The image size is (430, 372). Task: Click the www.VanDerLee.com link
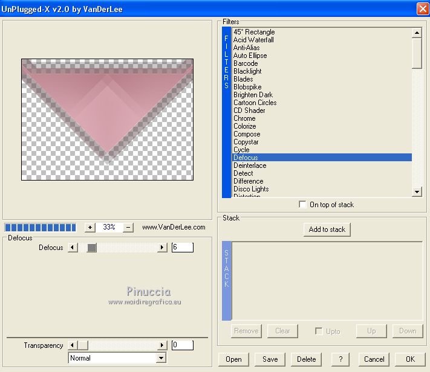pos(174,227)
